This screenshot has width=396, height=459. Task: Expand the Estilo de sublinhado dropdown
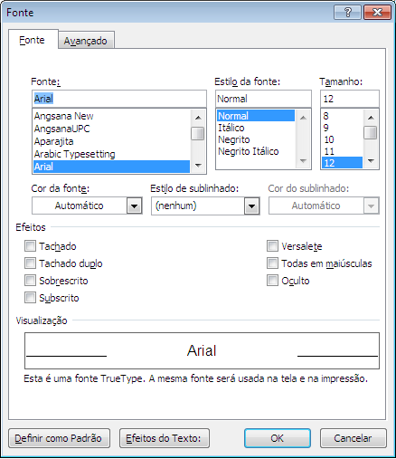(x=205, y=206)
